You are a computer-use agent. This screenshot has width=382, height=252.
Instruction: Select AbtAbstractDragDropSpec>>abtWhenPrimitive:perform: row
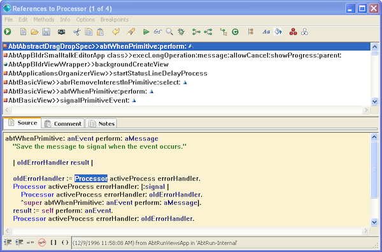[187, 47]
